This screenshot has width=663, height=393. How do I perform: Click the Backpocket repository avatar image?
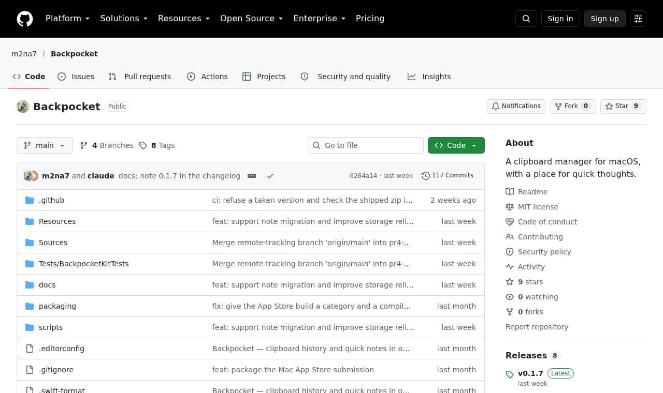coord(23,107)
